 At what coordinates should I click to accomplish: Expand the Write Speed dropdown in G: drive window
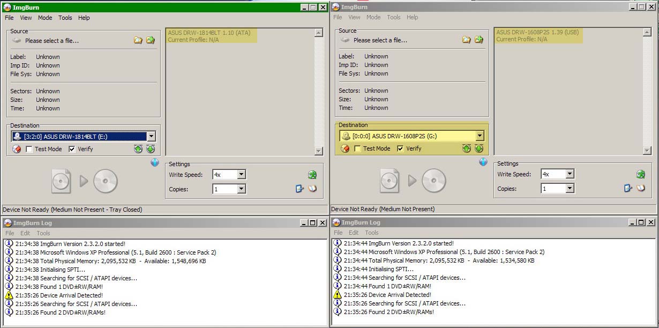point(570,174)
